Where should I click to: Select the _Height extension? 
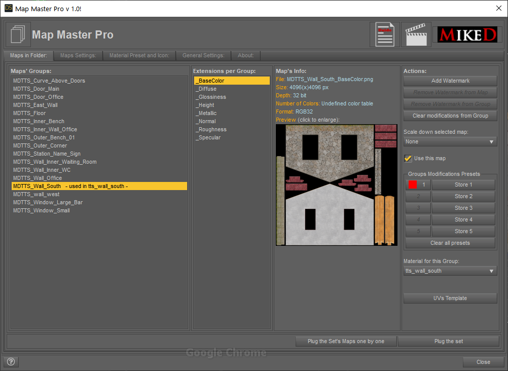(x=232, y=105)
